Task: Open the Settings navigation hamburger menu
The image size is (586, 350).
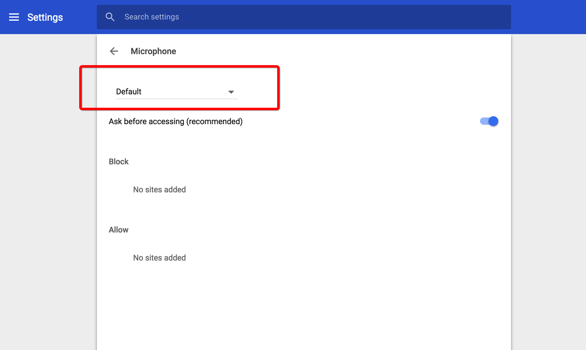Action: (x=14, y=17)
